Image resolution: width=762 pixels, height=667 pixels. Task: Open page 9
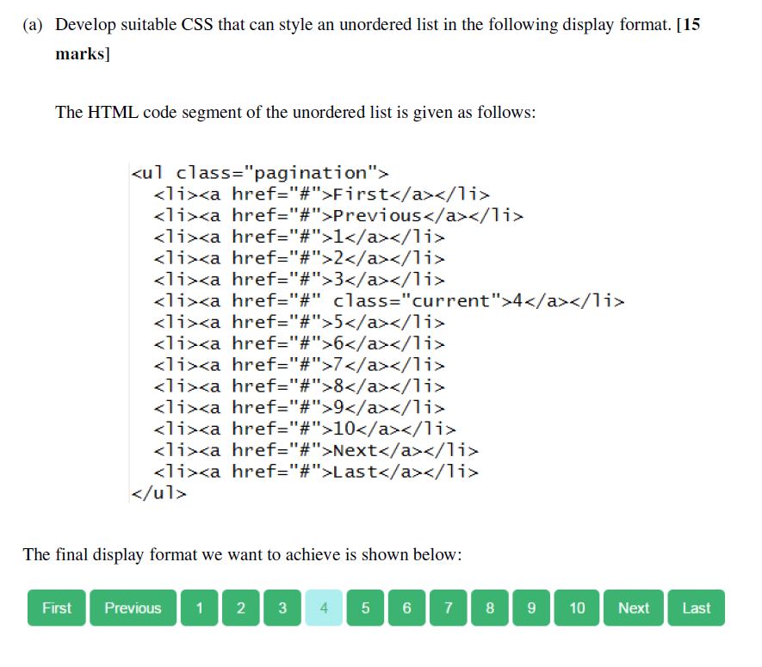(x=530, y=608)
